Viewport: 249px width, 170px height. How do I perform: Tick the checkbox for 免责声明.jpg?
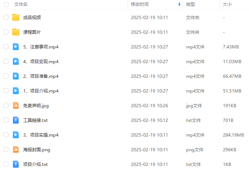tap(6, 105)
